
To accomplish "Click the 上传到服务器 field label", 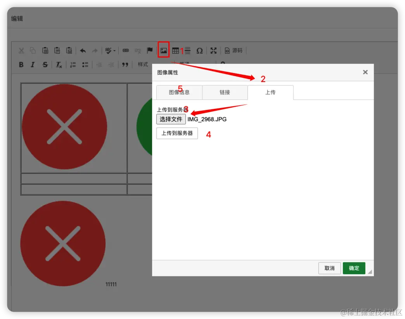I will [172, 110].
